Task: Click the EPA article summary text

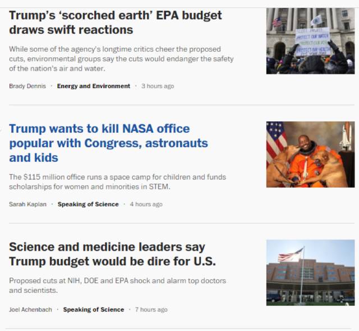Action: pyautogui.click(x=121, y=58)
